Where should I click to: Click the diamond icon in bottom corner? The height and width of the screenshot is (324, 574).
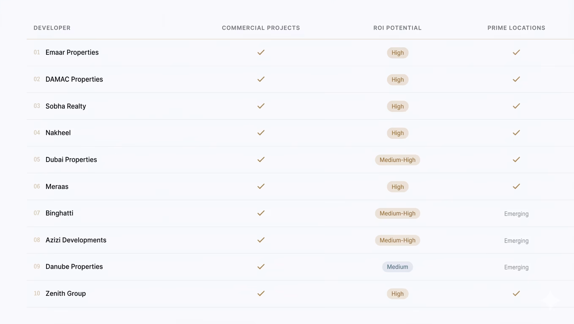click(x=550, y=300)
